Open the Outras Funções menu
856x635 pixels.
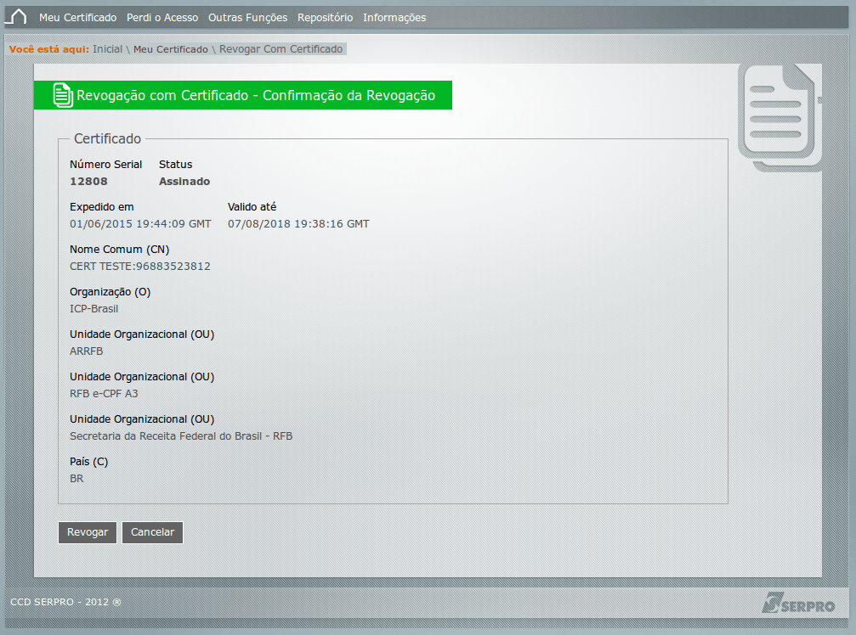[x=247, y=18]
